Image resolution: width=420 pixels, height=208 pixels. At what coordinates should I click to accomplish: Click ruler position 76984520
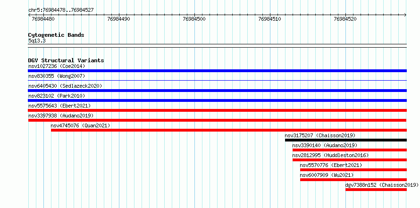345,19
